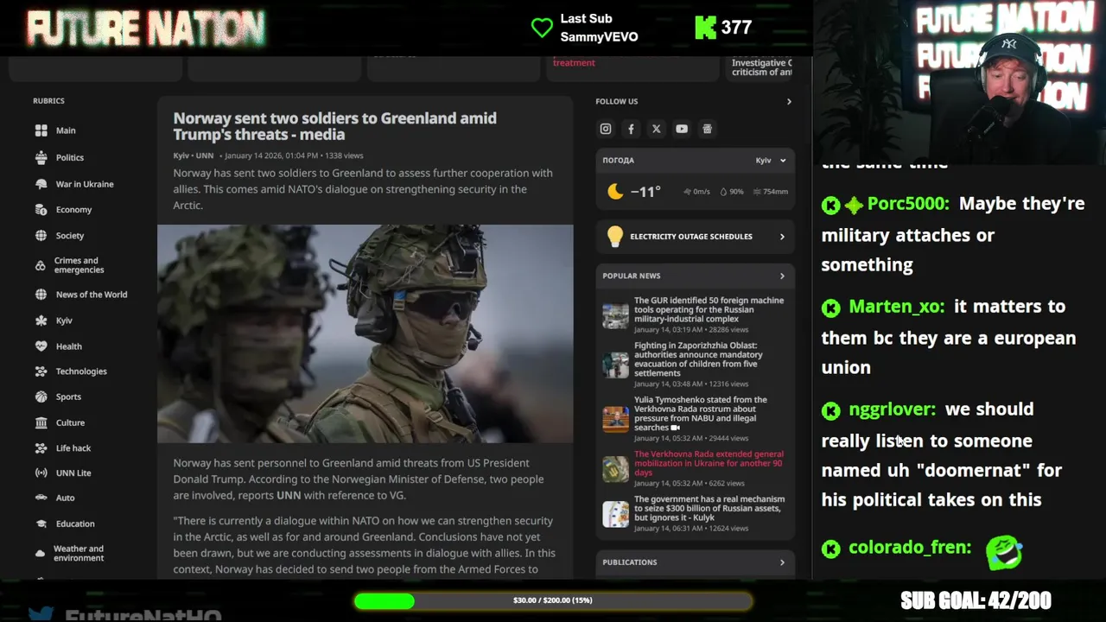Click the Culture building icon

(x=41, y=422)
